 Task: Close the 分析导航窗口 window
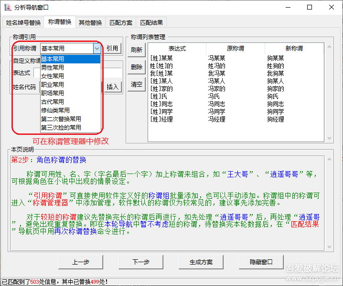pyautogui.click(x=331, y=8)
